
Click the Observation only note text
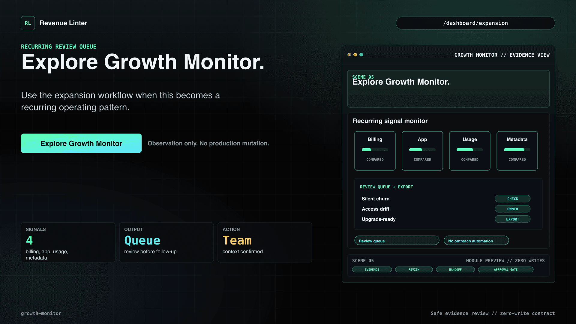pyautogui.click(x=208, y=143)
